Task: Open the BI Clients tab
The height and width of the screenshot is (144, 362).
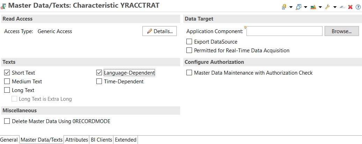Action: [102, 140]
